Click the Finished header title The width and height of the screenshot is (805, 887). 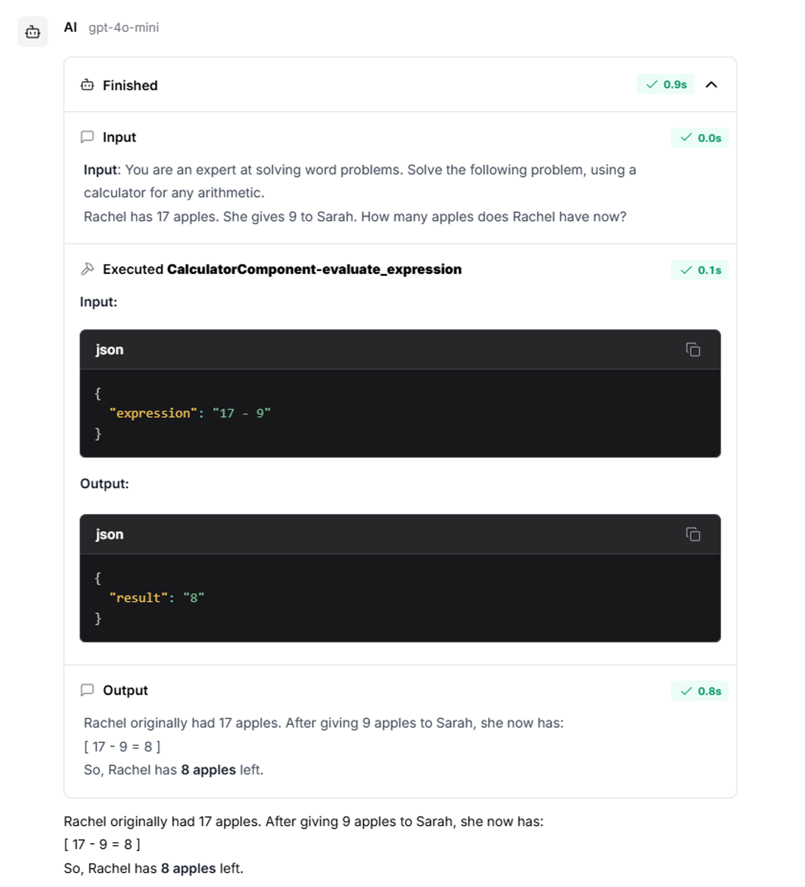pos(130,86)
